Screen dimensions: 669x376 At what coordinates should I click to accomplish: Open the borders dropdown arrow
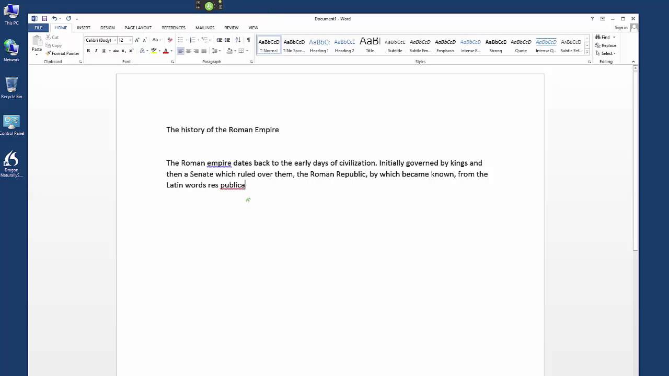tap(247, 51)
